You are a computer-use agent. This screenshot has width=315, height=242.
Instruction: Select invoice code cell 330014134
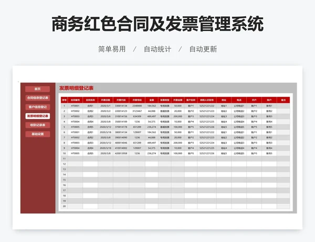[x=121, y=106]
